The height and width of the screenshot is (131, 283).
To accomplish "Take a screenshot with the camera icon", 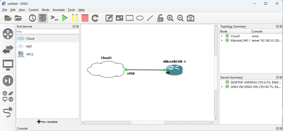I will click(x=190, y=18).
